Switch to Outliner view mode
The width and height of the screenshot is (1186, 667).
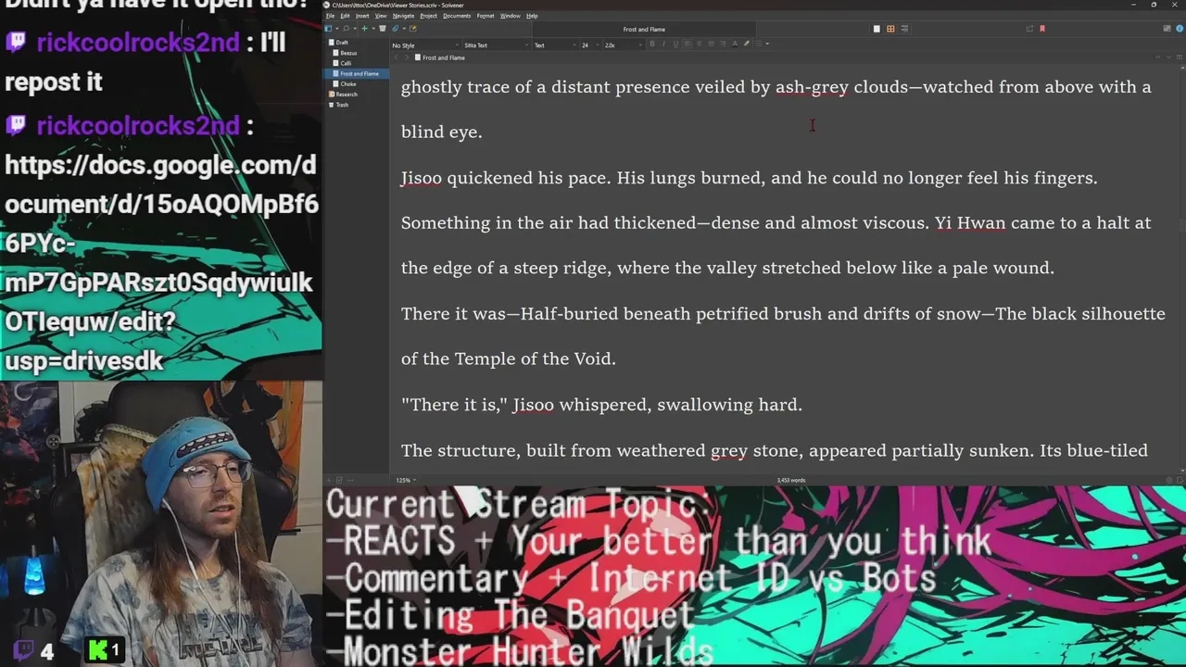(904, 29)
